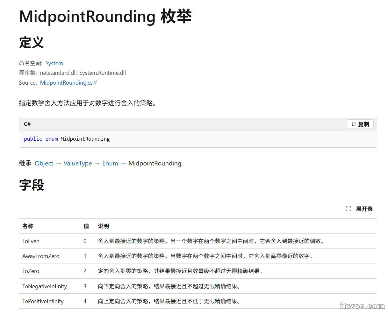Click the ToNegativeInfinity description starting 向下定向舍入
Screen dimensions: 388x315
click(169, 286)
